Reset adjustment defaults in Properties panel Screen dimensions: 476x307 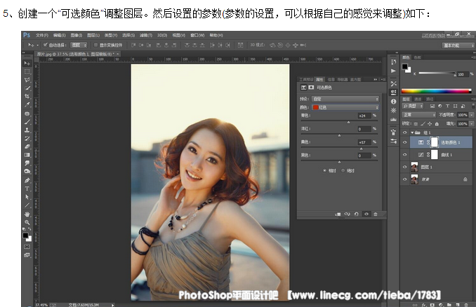coord(357,214)
